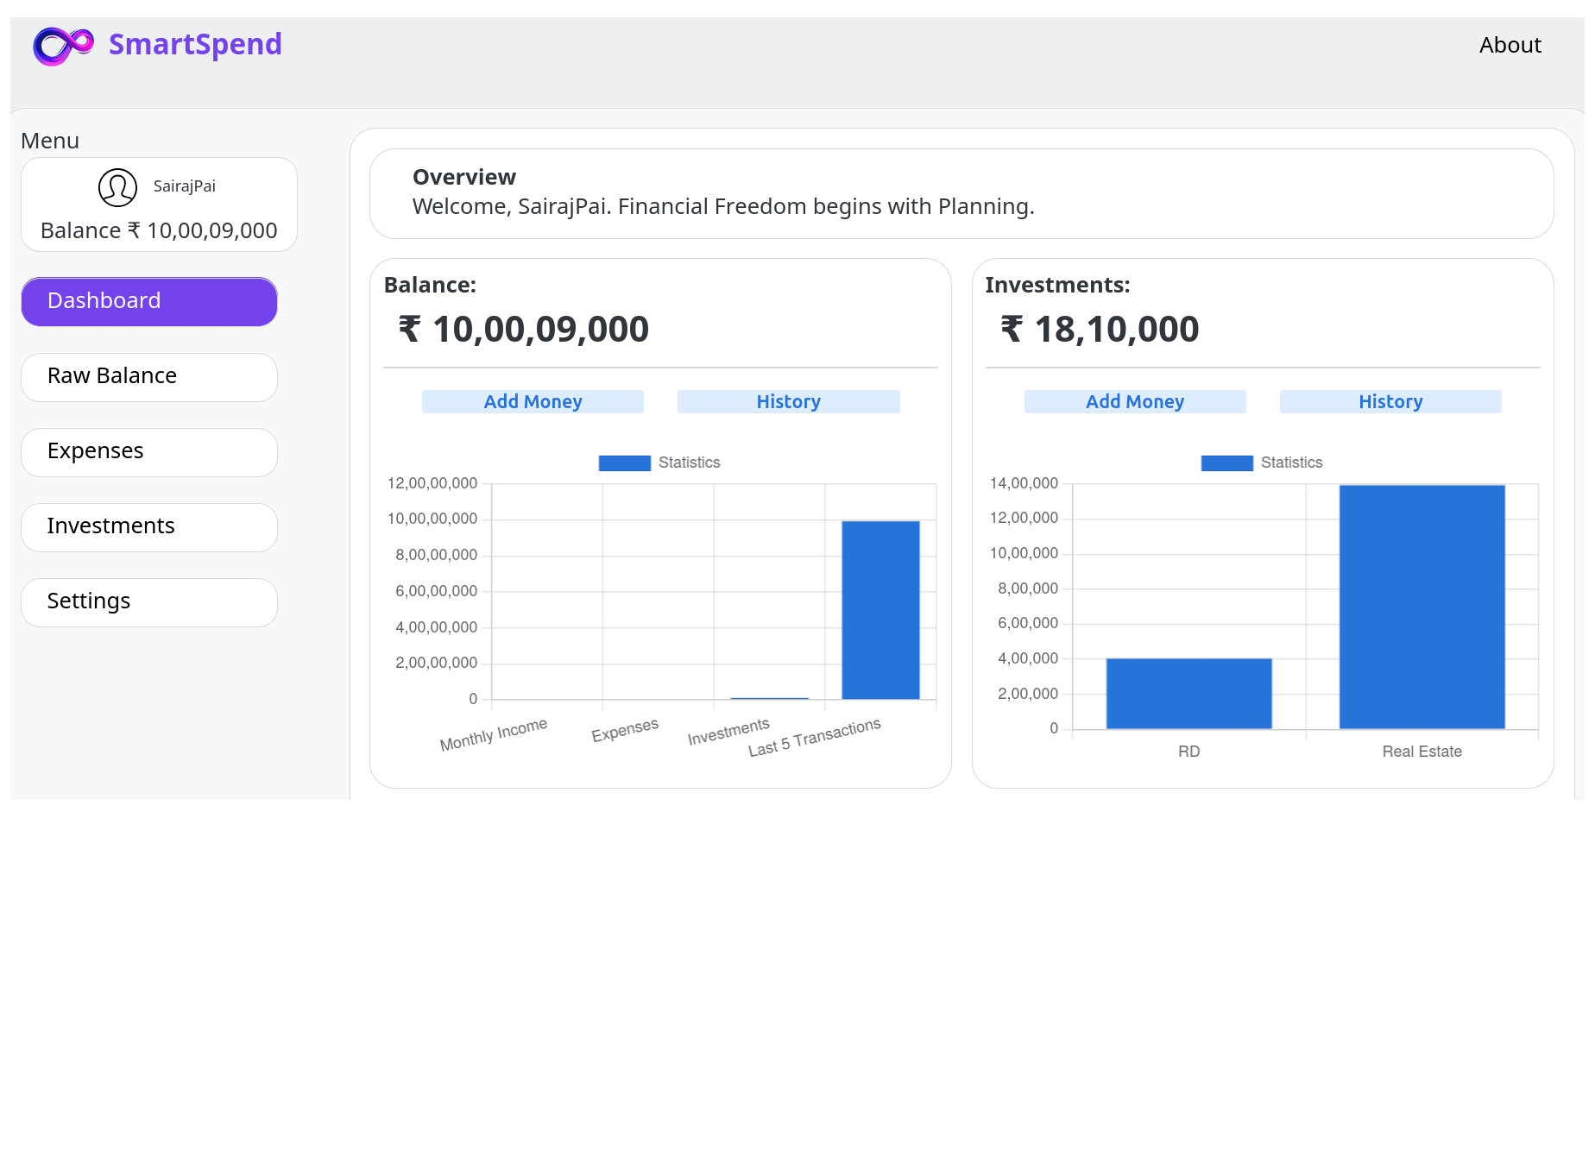Go to Expenses section
1595x1158 pixels.
coord(149,451)
